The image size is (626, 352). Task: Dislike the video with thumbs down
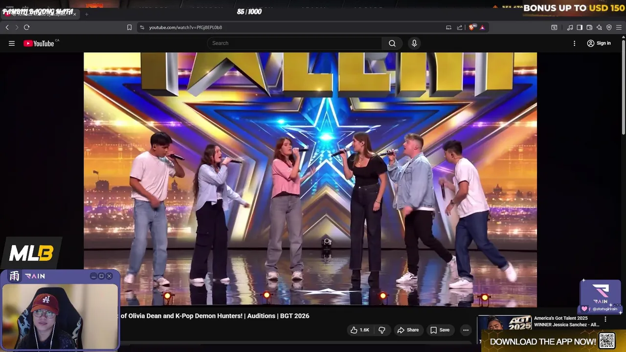click(x=382, y=330)
